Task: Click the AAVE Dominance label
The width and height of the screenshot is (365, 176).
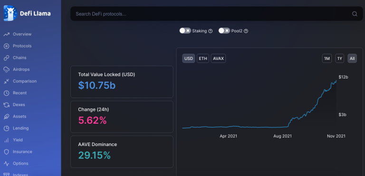Action: [x=97, y=145]
